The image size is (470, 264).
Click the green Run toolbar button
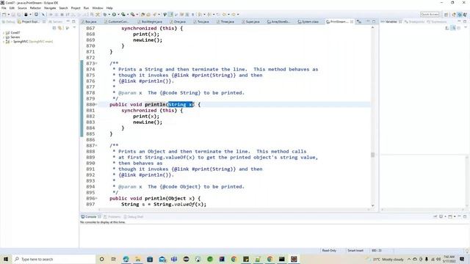pos(114,15)
